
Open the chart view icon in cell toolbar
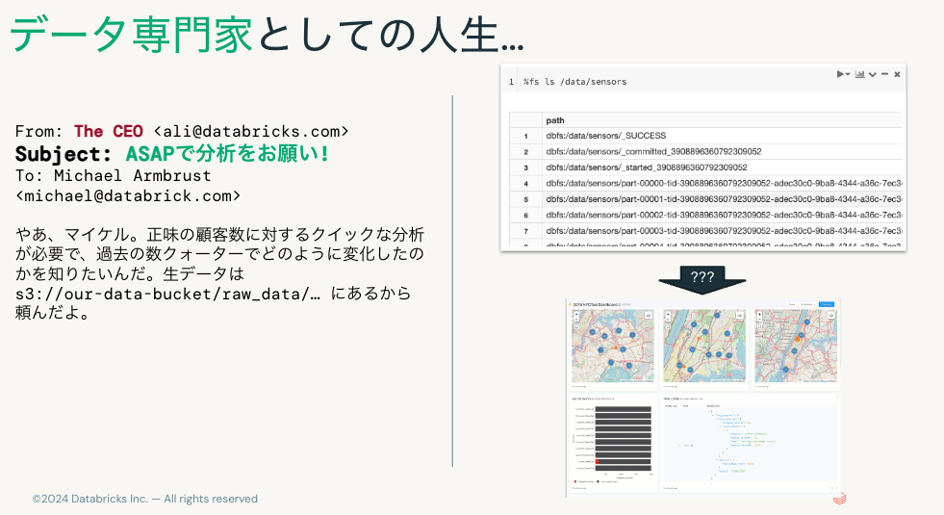859,74
